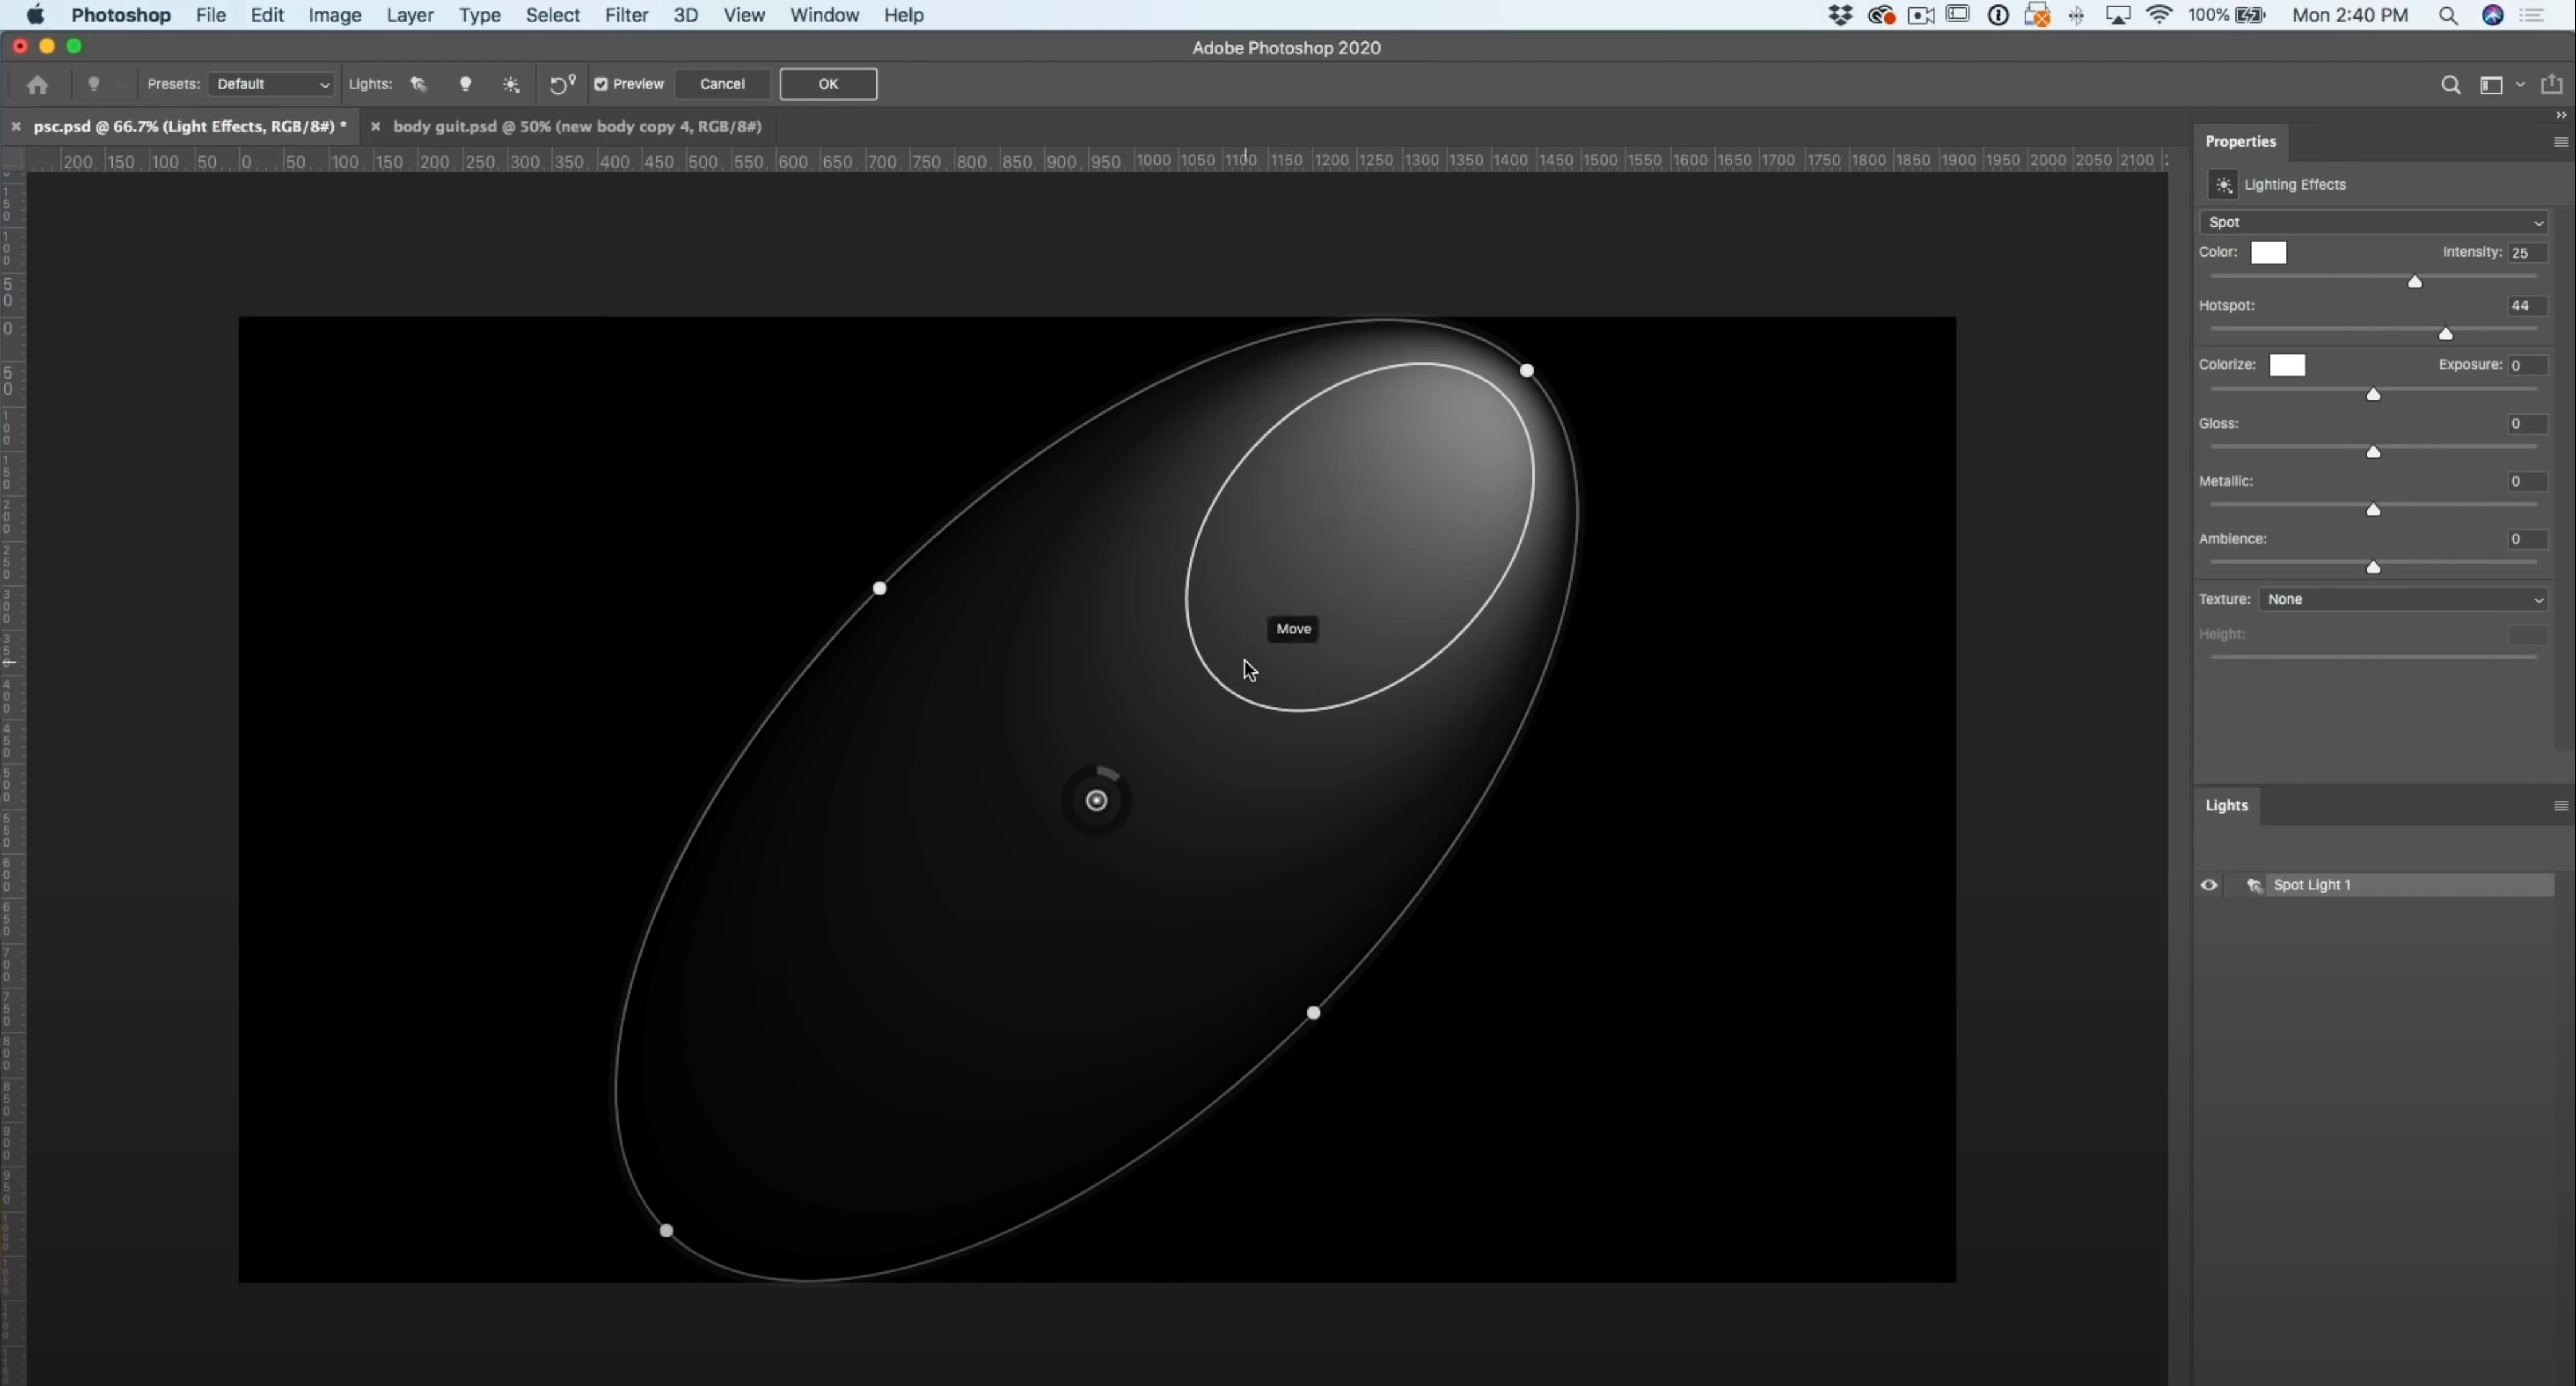
Task: Click the Cancel button
Action: pos(722,84)
